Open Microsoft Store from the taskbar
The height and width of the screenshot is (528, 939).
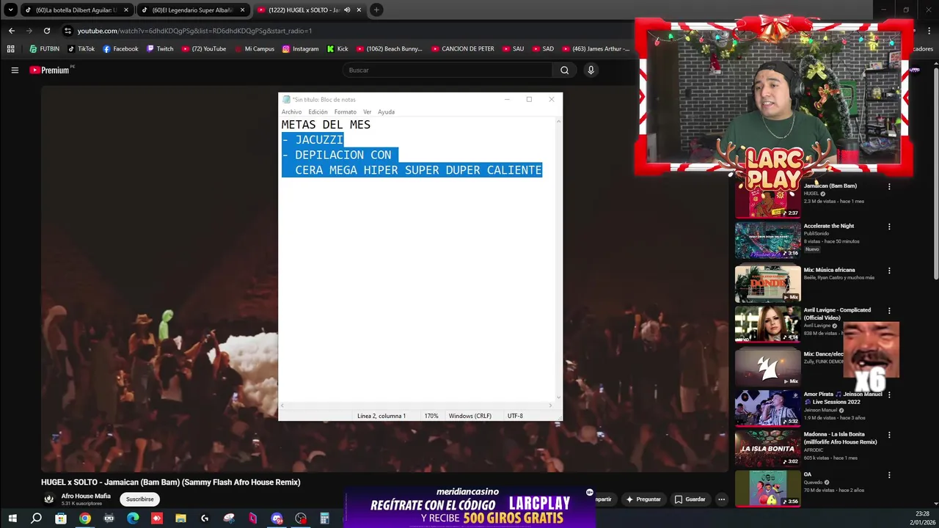61,518
